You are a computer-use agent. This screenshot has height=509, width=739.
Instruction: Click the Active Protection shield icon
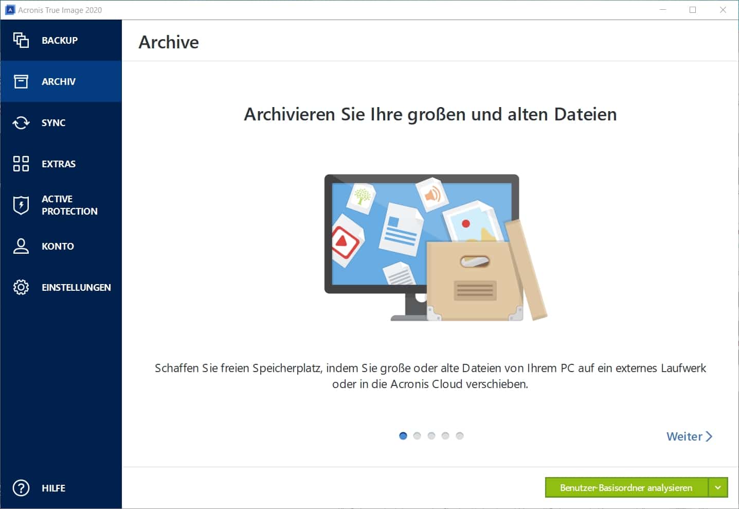point(21,205)
